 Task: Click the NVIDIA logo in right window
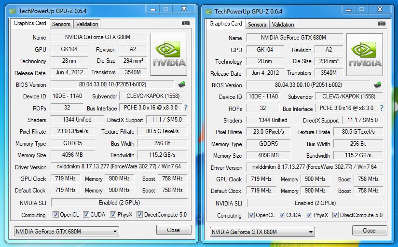coord(365,55)
